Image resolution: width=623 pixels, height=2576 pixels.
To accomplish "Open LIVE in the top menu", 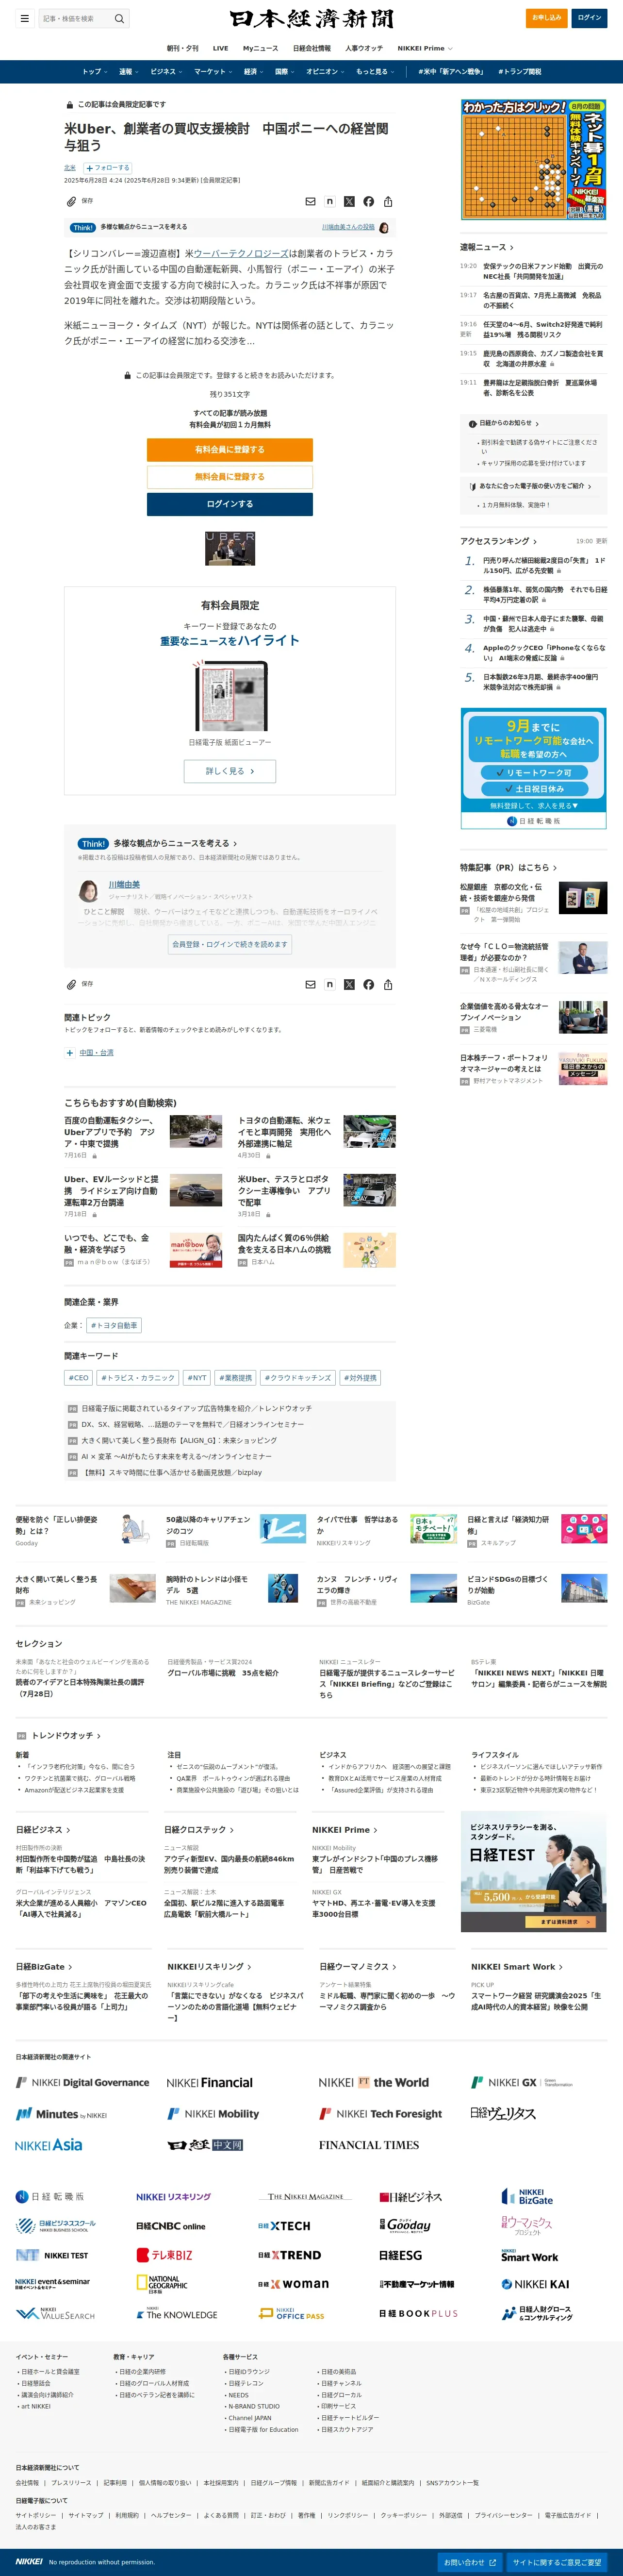I will click(x=220, y=48).
